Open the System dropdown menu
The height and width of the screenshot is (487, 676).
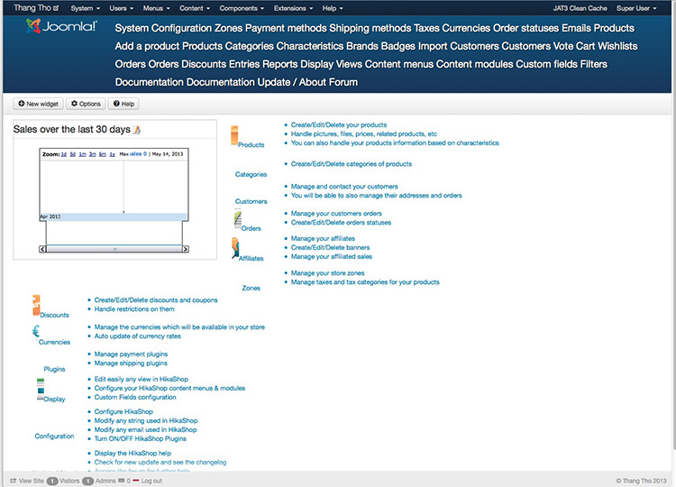coord(86,8)
